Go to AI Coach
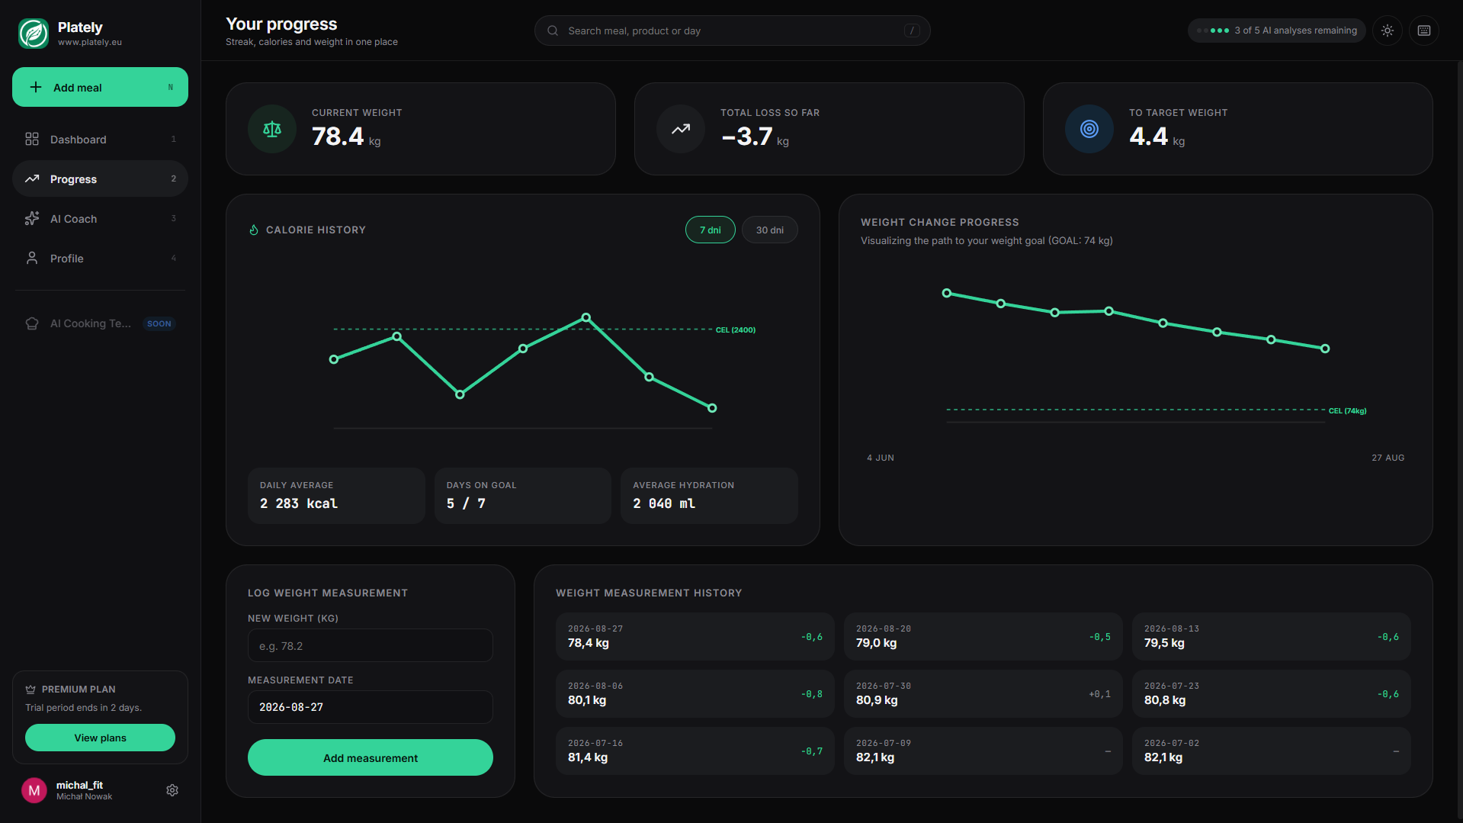 [x=100, y=218]
